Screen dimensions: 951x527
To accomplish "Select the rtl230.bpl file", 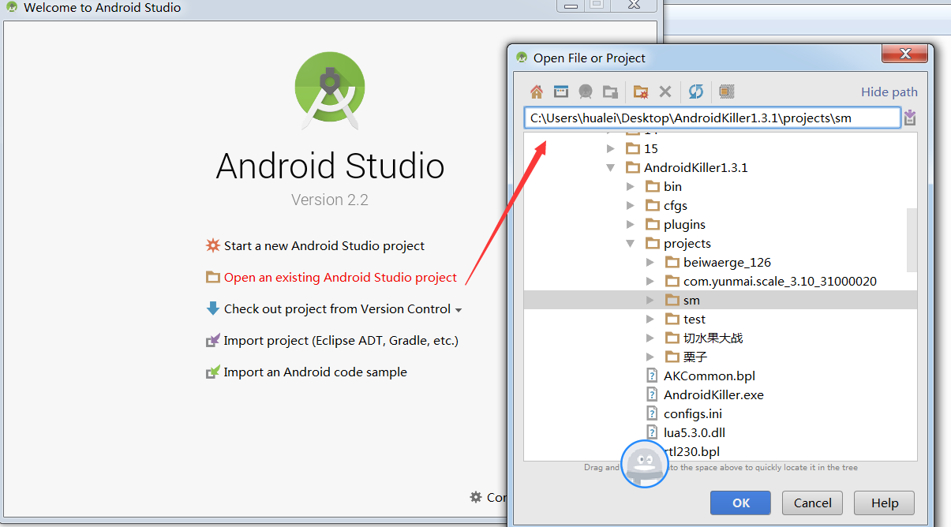I will pyautogui.click(x=691, y=451).
